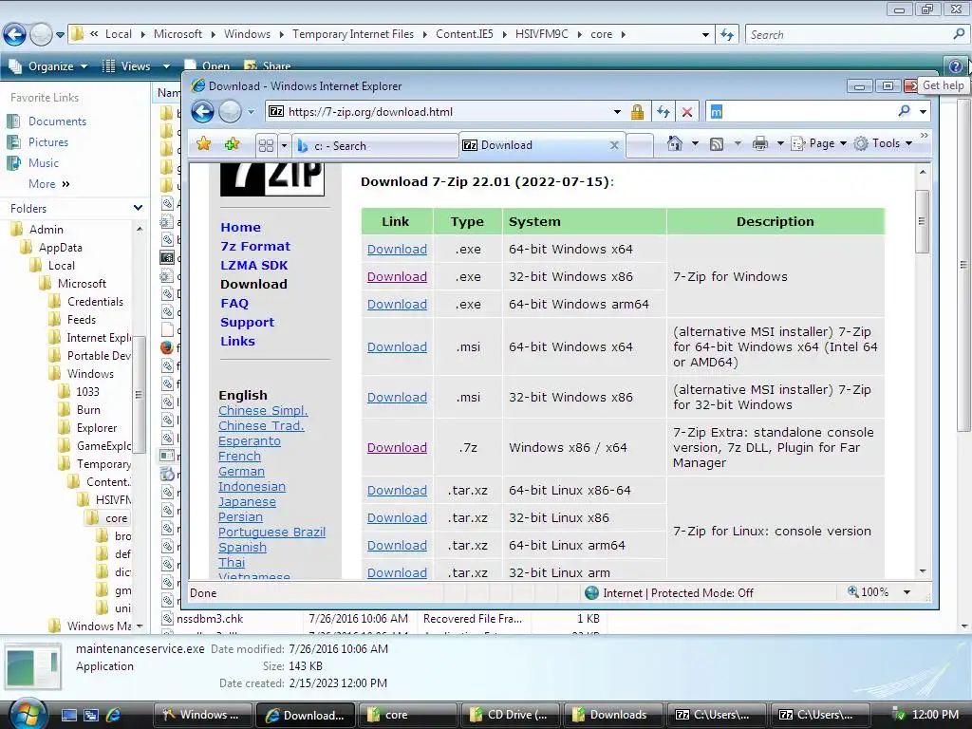Image resolution: width=972 pixels, height=729 pixels.
Task: Switch to the CD Drive taskbar button
Action: point(509,715)
